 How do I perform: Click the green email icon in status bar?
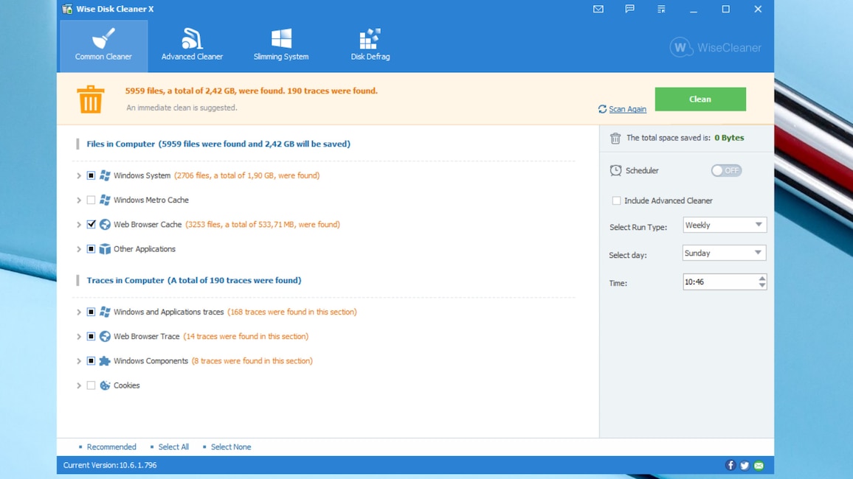pyautogui.click(x=759, y=466)
